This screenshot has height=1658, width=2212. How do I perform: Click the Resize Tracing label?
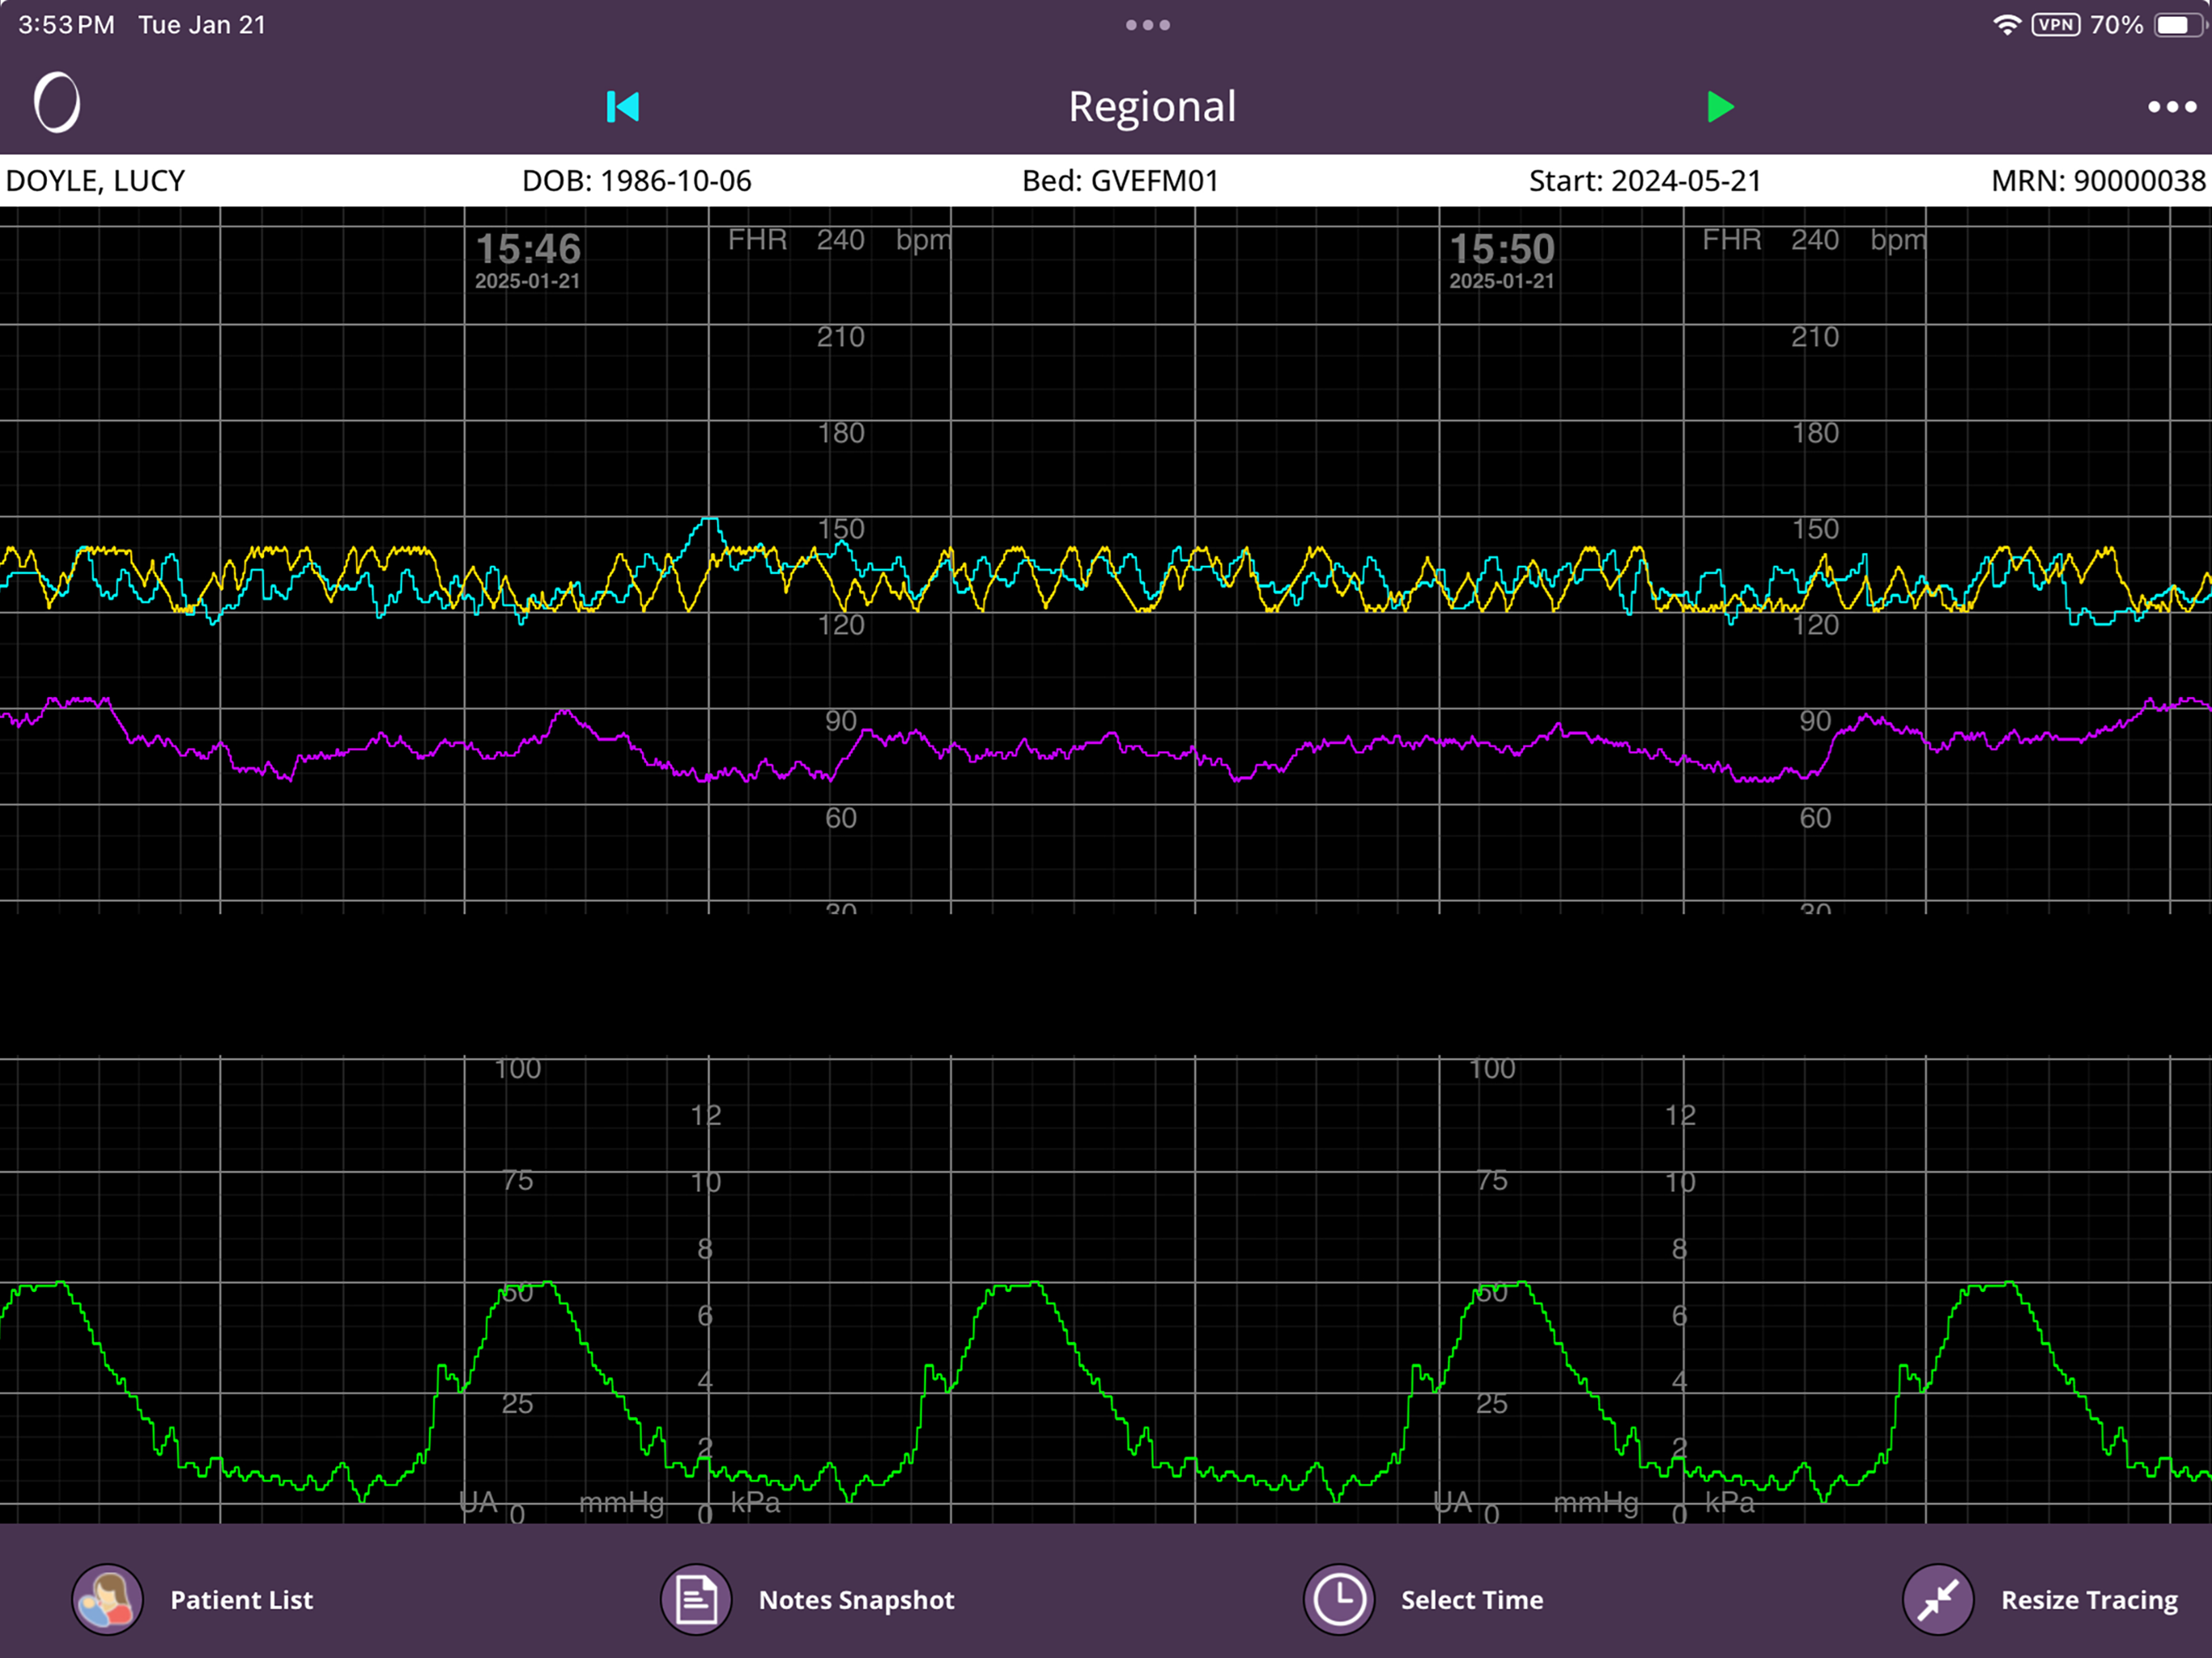2089,1600
